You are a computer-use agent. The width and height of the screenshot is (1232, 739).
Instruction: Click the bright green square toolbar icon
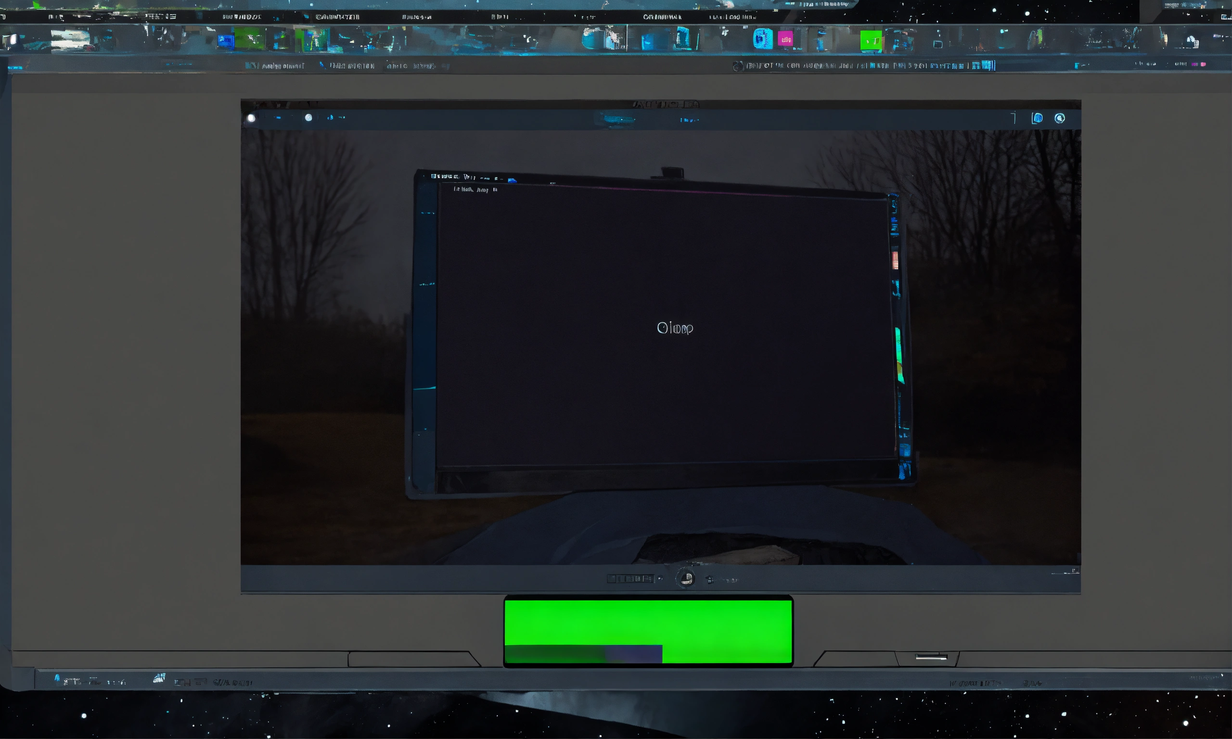coord(871,41)
